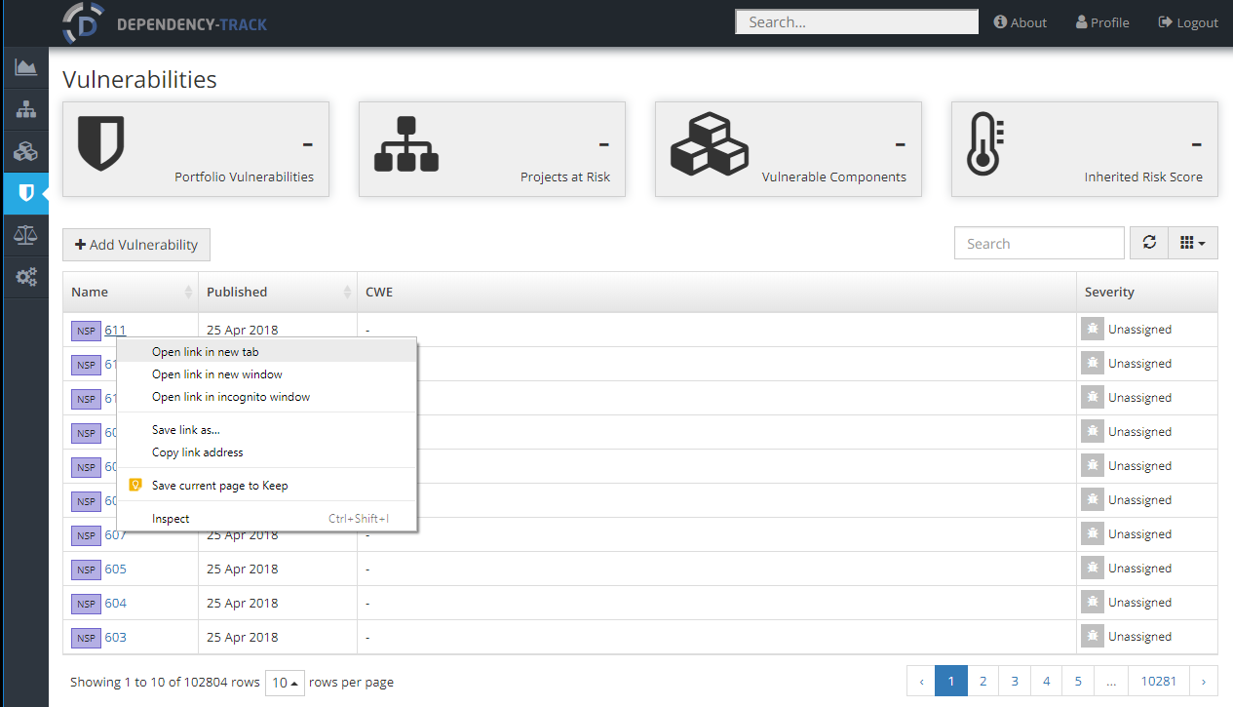The image size is (1233, 707).
Task: Go to pagination page 5
Action: (1078, 681)
